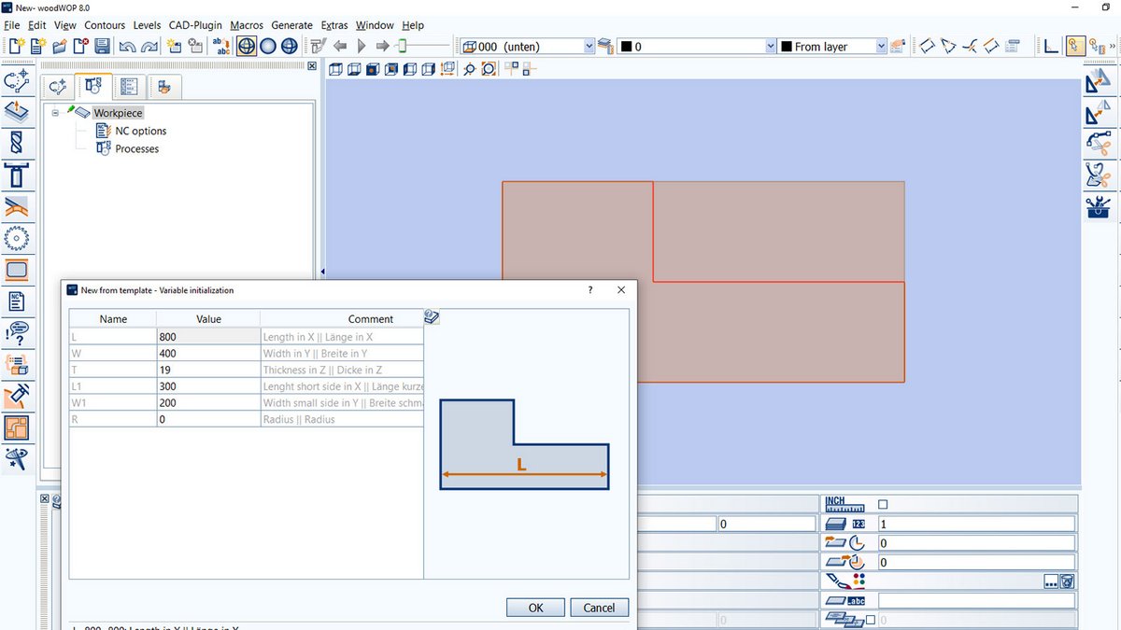Image resolution: width=1121 pixels, height=630 pixels.
Task: Switch to the second tab in the left panel
Action: 92,86
